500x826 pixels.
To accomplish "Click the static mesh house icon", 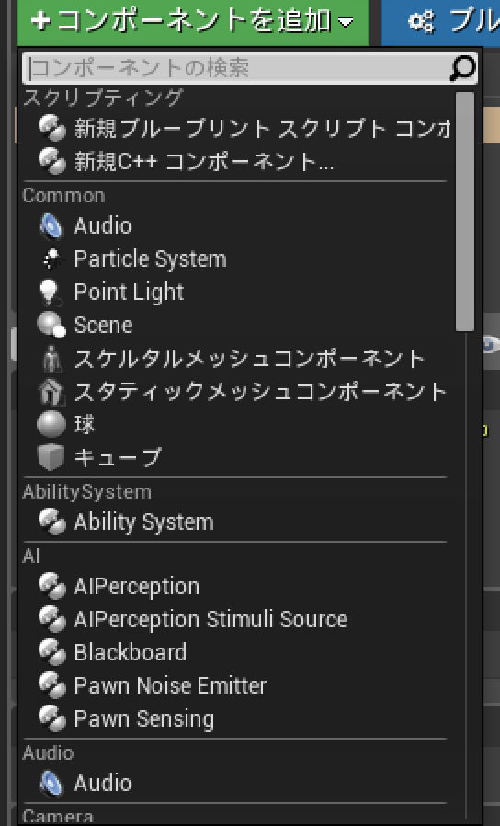I will pyautogui.click(x=51, y=392).
